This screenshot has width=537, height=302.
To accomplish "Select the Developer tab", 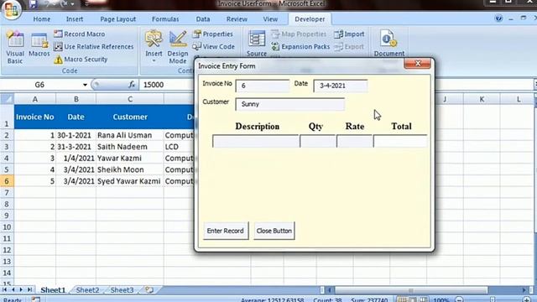I will (310, 19).
